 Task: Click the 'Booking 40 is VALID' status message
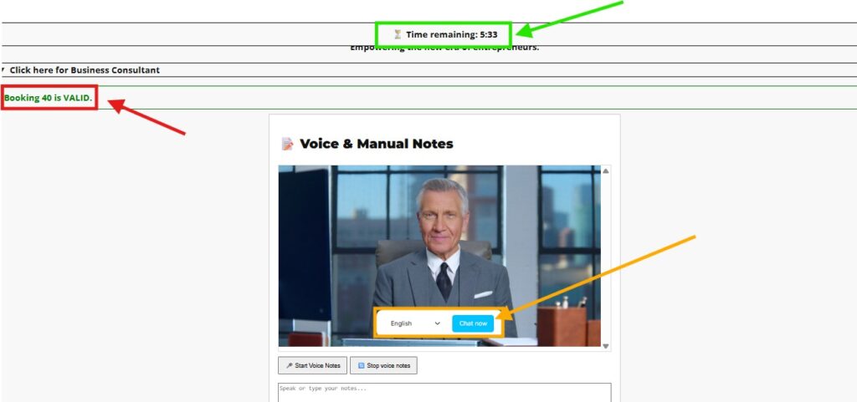49,98
